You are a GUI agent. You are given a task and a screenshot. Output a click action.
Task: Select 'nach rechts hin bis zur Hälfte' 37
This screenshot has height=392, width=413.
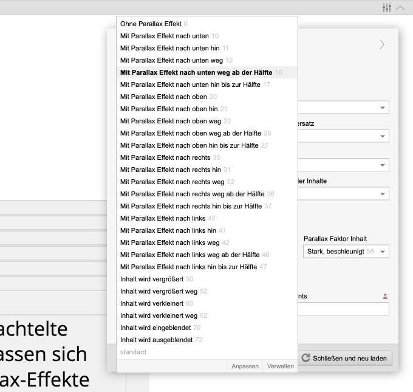pos(207,206)
